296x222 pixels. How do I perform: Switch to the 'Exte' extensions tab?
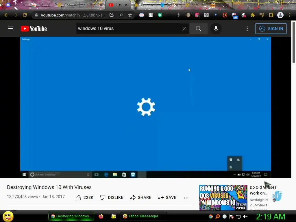(144, 5)
